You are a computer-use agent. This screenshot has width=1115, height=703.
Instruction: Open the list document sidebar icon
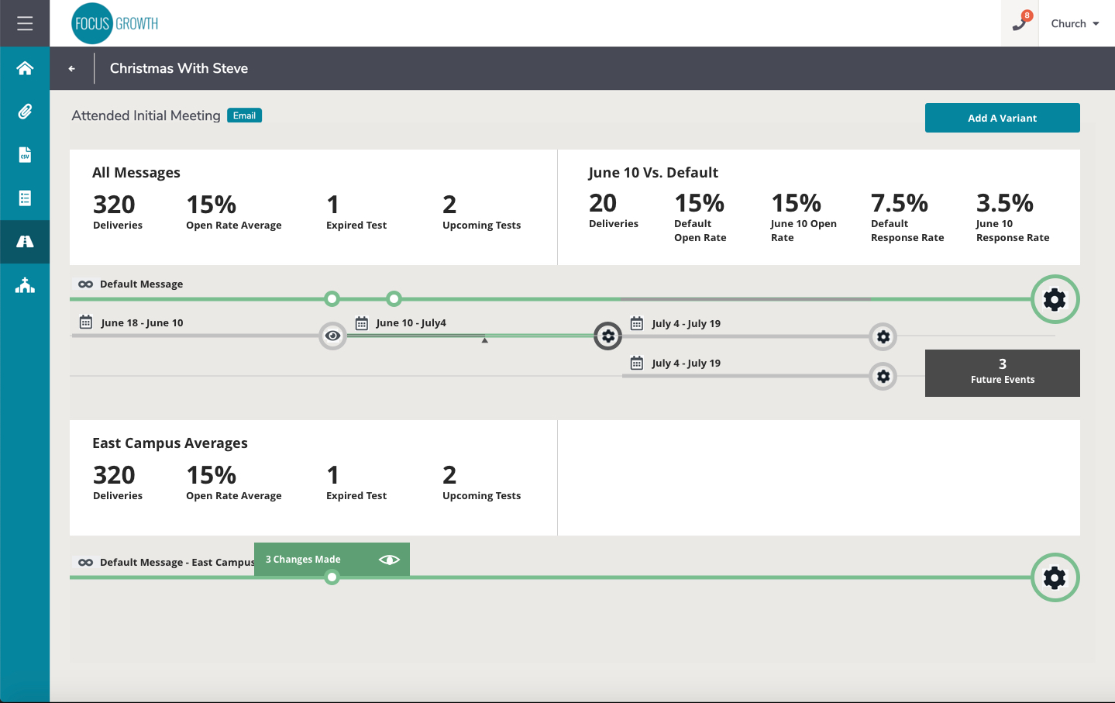point(25,198)
